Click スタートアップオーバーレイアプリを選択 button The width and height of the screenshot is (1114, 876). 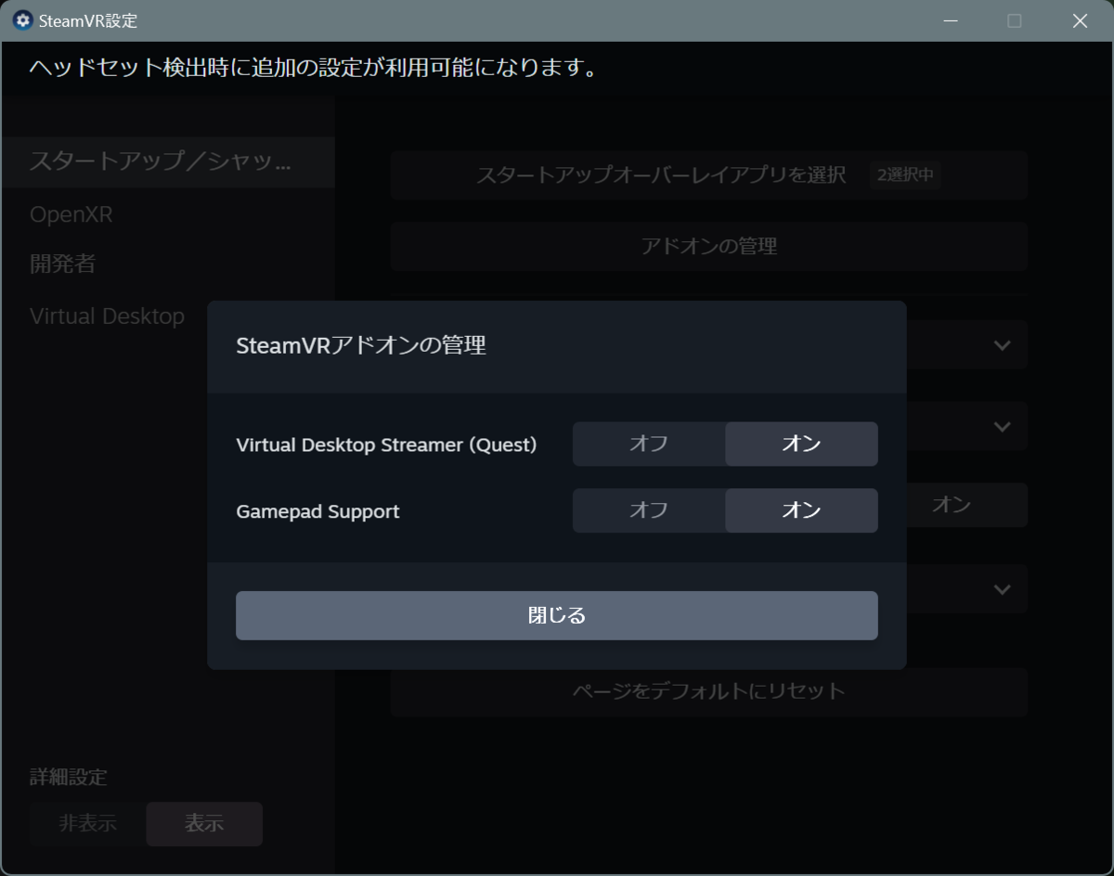pos(709,174)
